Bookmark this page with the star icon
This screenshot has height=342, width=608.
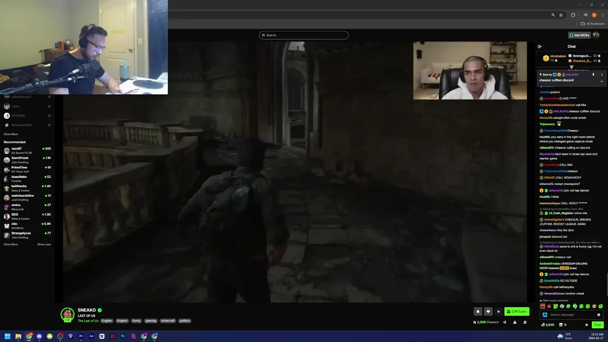click(x=561, y=15)
